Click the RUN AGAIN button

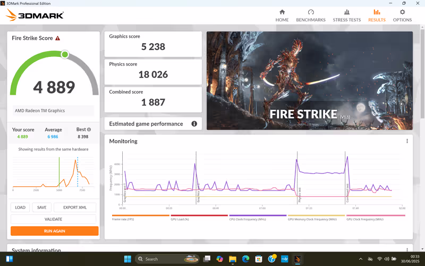pyautogui.click(x=55, y=231)
